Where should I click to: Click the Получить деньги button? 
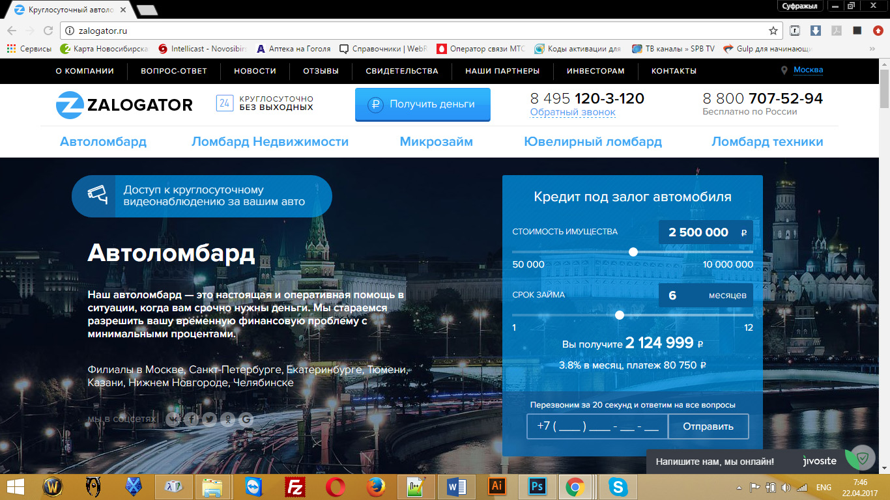point(423,105)
